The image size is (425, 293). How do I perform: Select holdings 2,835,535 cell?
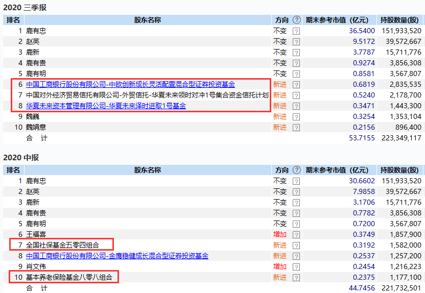(406, 85)
